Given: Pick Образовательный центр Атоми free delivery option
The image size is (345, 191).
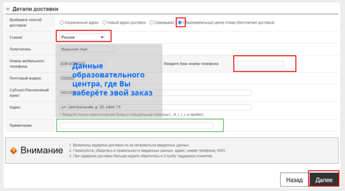Looking at the screenshot, I should click(x=180, y=23).
